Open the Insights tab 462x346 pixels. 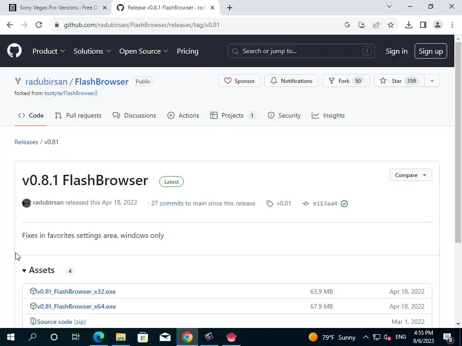[328, 116]
